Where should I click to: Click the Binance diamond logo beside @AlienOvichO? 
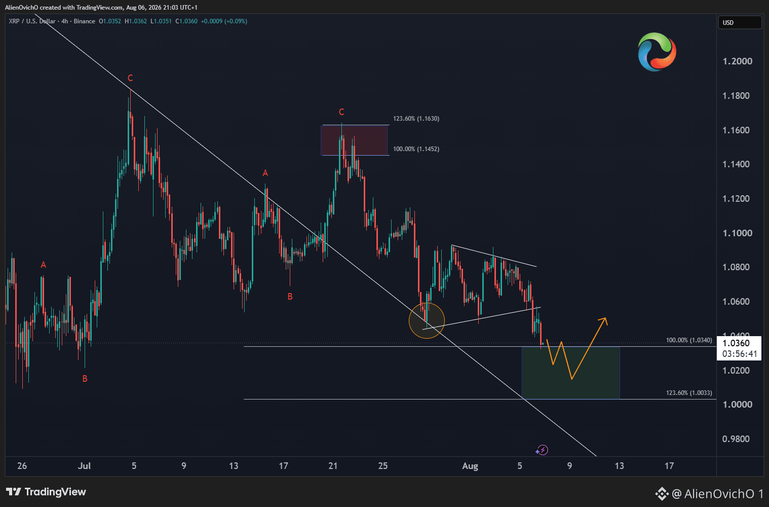tap(662, 493)
